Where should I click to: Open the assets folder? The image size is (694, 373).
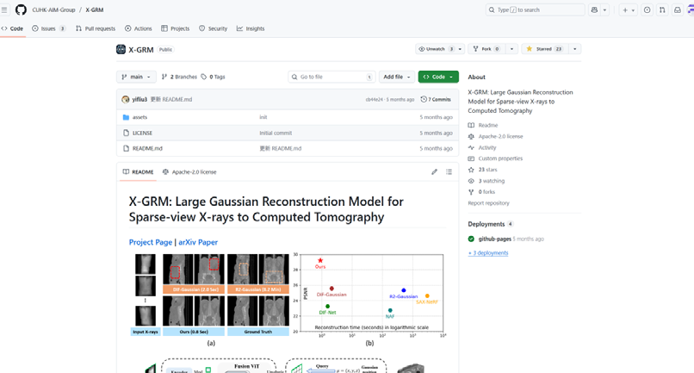pos(139,117)
